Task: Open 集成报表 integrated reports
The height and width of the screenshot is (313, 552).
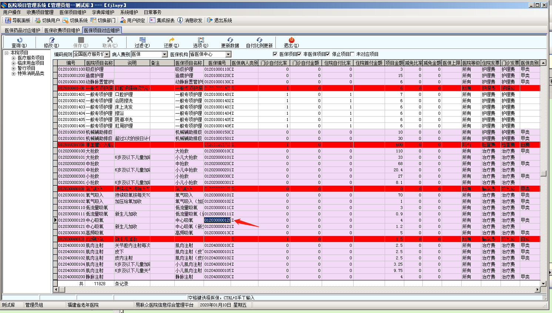Action: click(x=162, y=20)
